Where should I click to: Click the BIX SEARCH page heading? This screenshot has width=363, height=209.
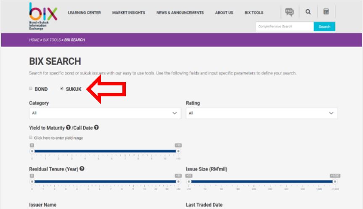click(55, 61)
